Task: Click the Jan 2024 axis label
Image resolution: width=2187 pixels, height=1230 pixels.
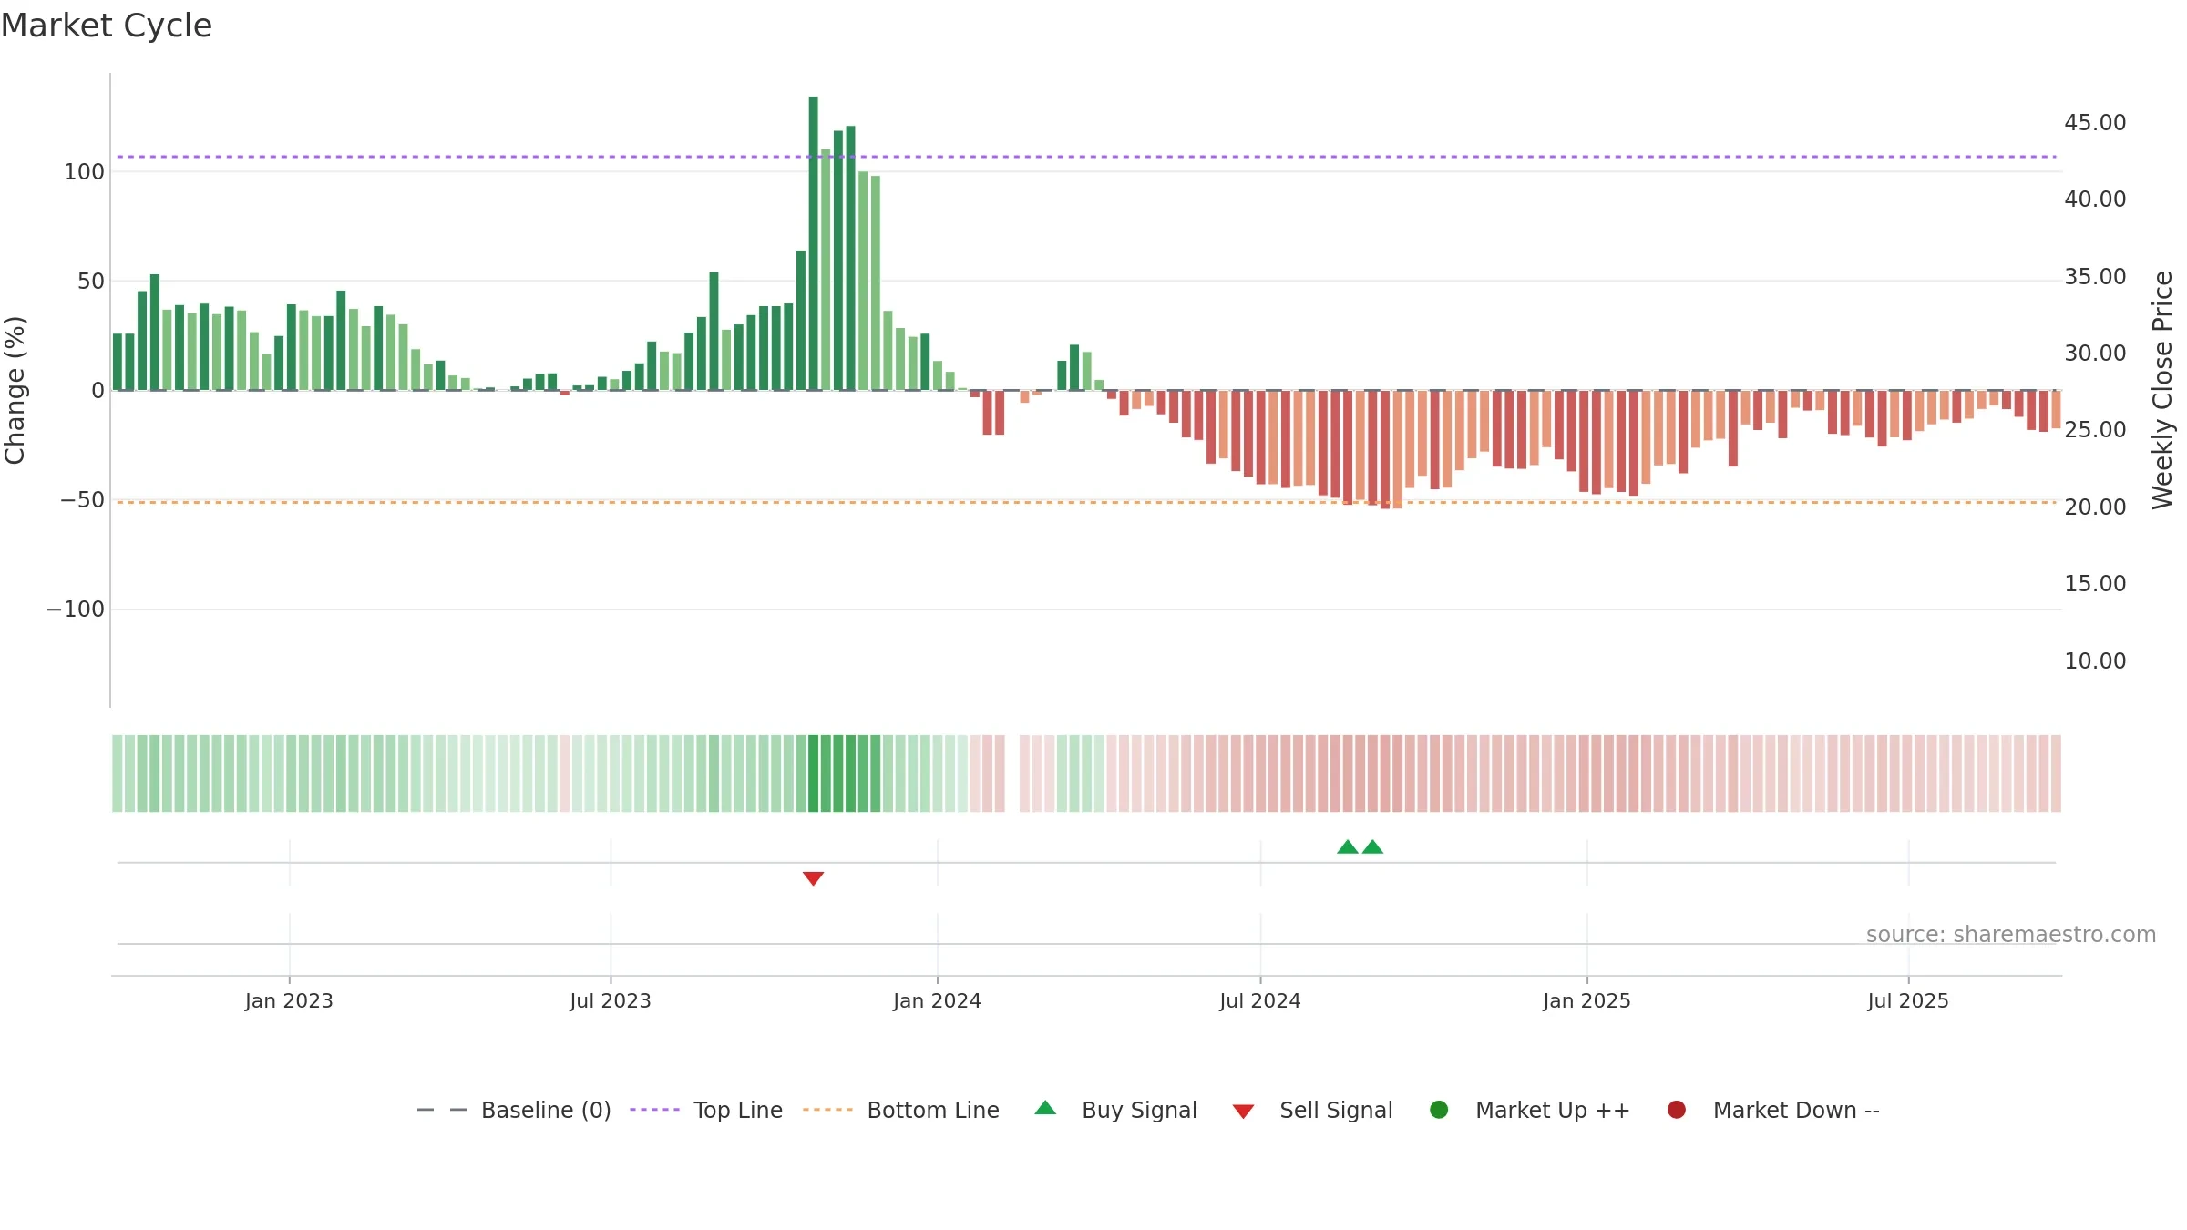Action: pyautogui.click(x=937, y=1000)
